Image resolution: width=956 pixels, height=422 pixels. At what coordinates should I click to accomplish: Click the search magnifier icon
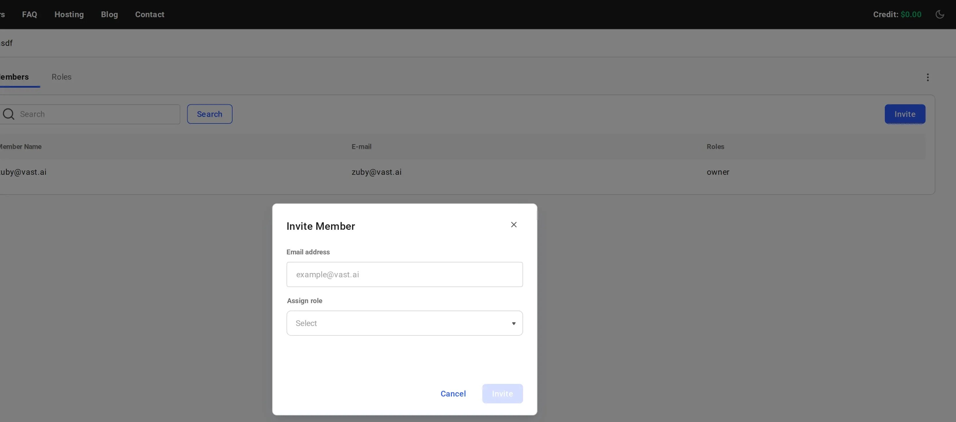[x=9, y=114]
